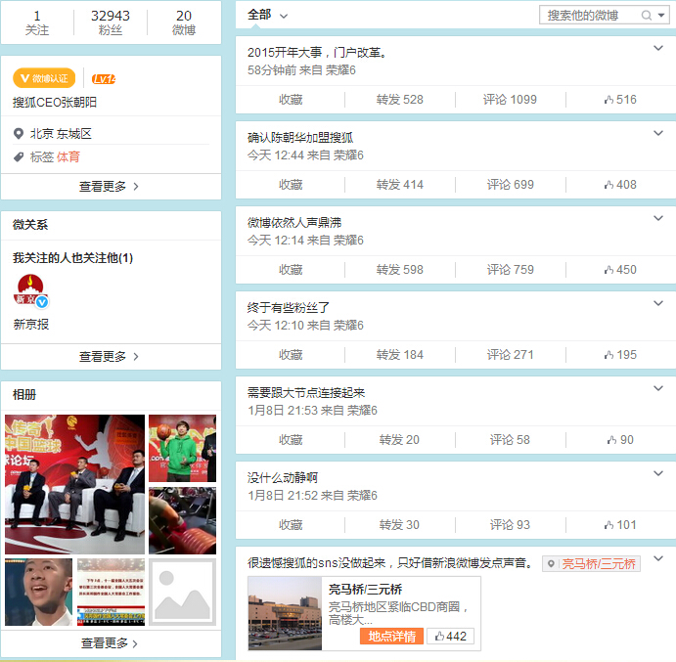
Task: Like the post 确认陈朝华加盟搜狐 (408 likes)
Action: pyautogui.click(x=620, y=185)
